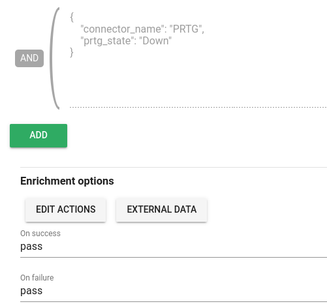Expand the On success dropdown
This screenshot has height=304, width=327.
tap(174, 247)
